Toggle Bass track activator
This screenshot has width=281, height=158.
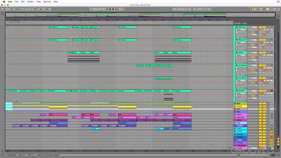click(x=262, y=104)
